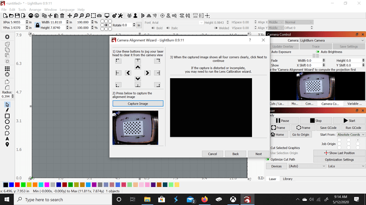Click the Capture Image button
Viewport: 366px width, 205px height.
click(x=138, y=104)
